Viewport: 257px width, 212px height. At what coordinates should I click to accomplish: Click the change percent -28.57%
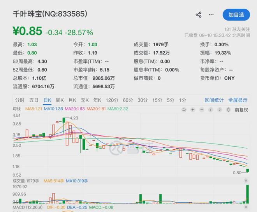click(x=79, y=32)
